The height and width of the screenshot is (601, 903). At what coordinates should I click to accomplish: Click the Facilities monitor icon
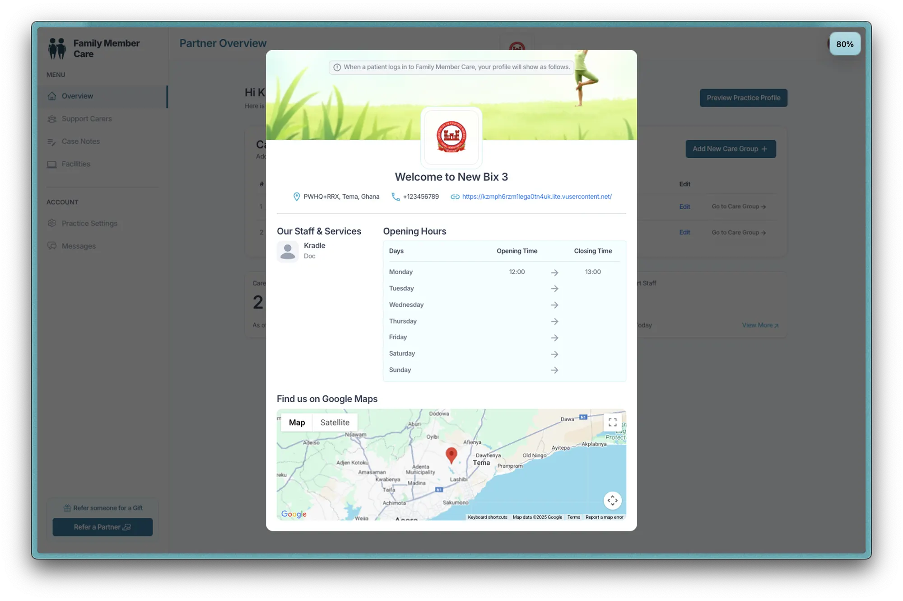(x=52, y=164)
